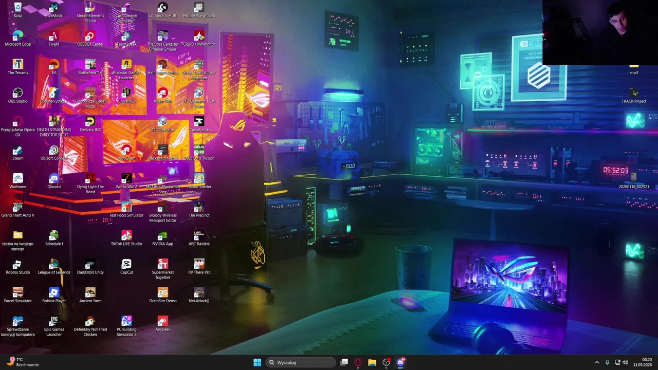Open RV There Yet shortcut
Image resolution: width=658 pixels, height=370 pixels.
199,266
